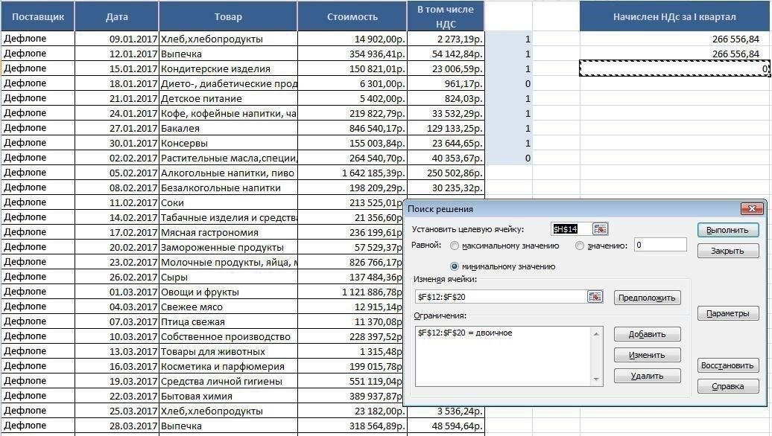Click Удалить to delete constraint
Viewport: 772px width, 436px height.
point(647,376)
